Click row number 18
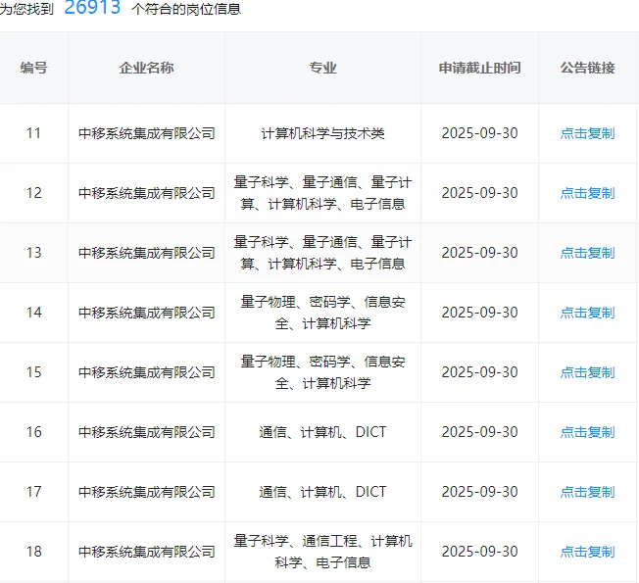 point(34,552)
